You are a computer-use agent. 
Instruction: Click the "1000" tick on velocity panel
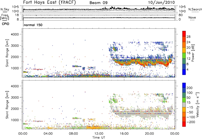pos(15,120)
